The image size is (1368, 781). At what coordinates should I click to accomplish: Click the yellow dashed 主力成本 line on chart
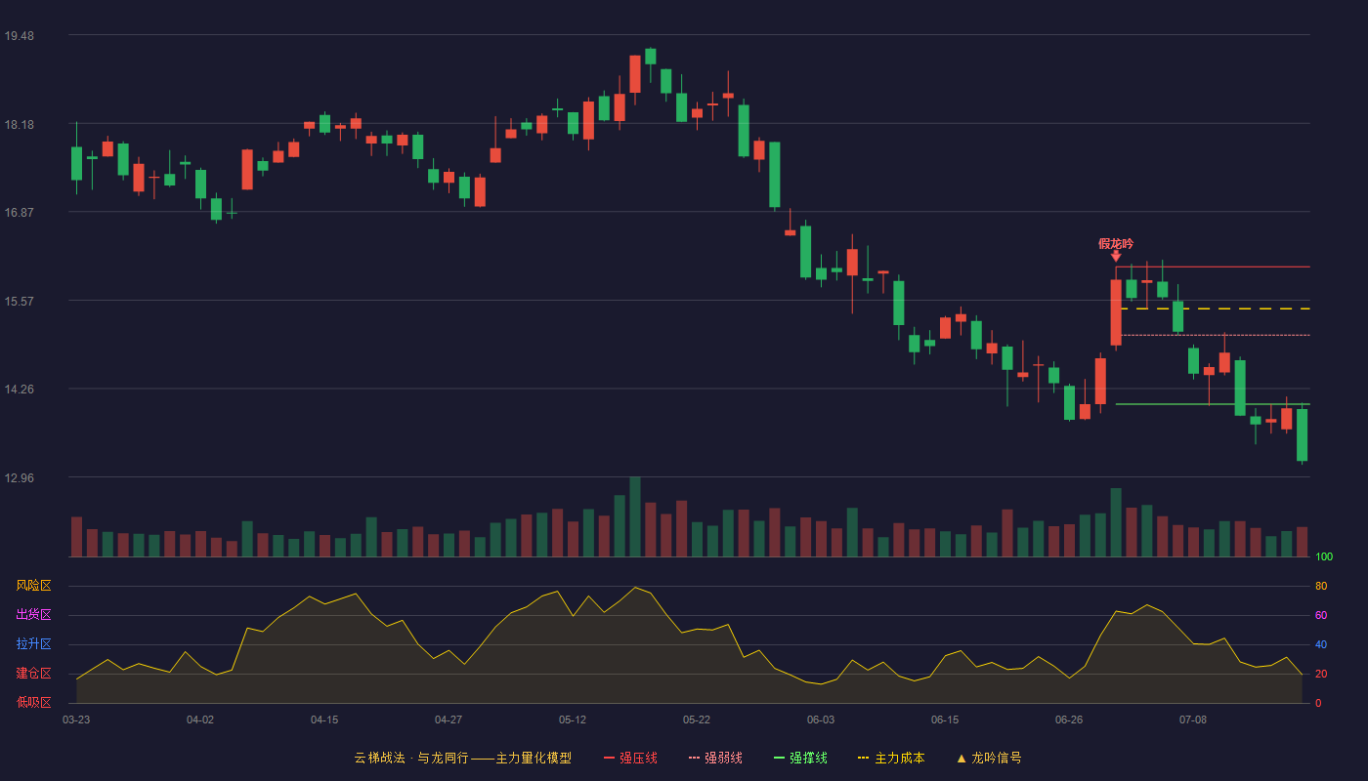click(1216, 308)
